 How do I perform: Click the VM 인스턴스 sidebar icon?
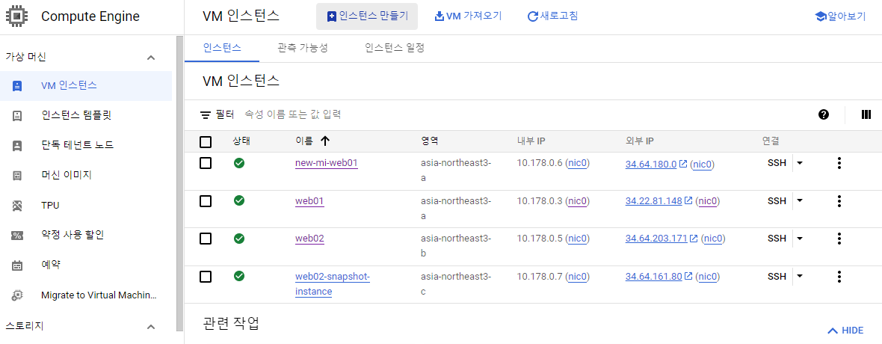tap(17, 85)
